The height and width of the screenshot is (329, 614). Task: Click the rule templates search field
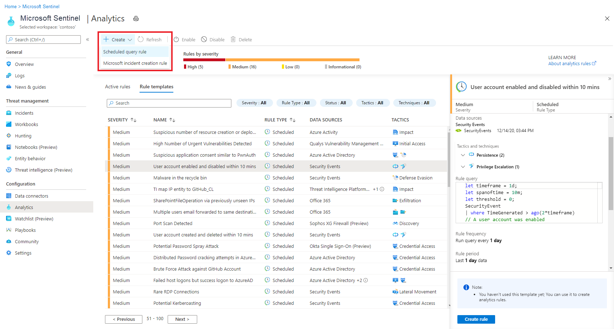pos(169,103)
